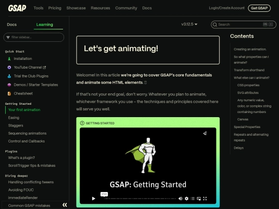Jump to SVG attributes section
Image resolution: width=279 pixels, height=209 pixels.
click(x=248, y=93)
